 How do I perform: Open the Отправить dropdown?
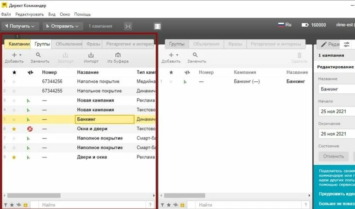(x=63, y=26)
